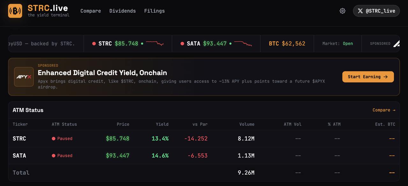Screen dimensions: 408x186
Task: Click the 13.4% yield value
Action: [x=160, y=138]
